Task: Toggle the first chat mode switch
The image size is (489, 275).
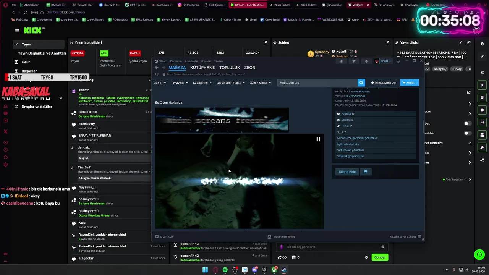Action: coord(468,123)
